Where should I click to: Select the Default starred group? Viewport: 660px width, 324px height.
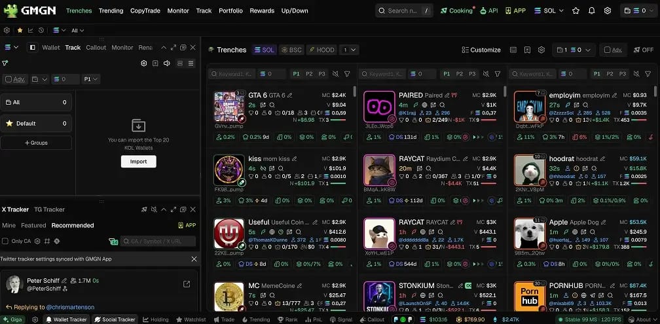coord(36,123)
